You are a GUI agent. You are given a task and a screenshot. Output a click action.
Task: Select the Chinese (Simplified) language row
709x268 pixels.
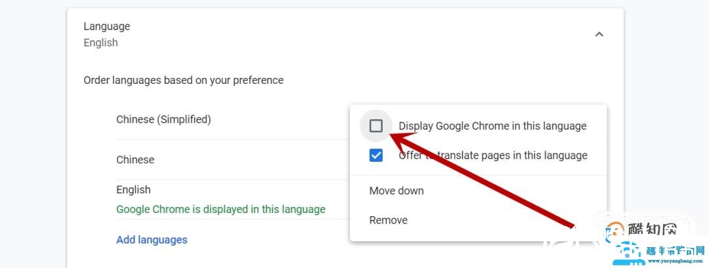(163, 119)
